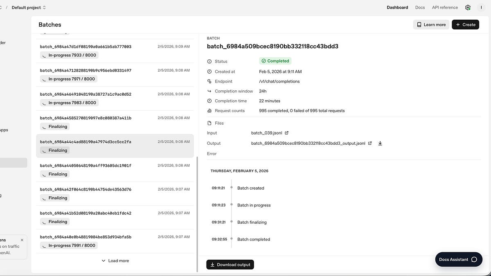The image size is (491, 276).
Task: Select batch_6984a44050648190a4ff93605dc1901f row
Action: [x=115, y=170]
